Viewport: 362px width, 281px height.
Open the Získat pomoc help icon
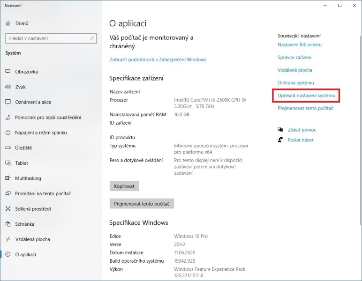[x=280, y=130]
